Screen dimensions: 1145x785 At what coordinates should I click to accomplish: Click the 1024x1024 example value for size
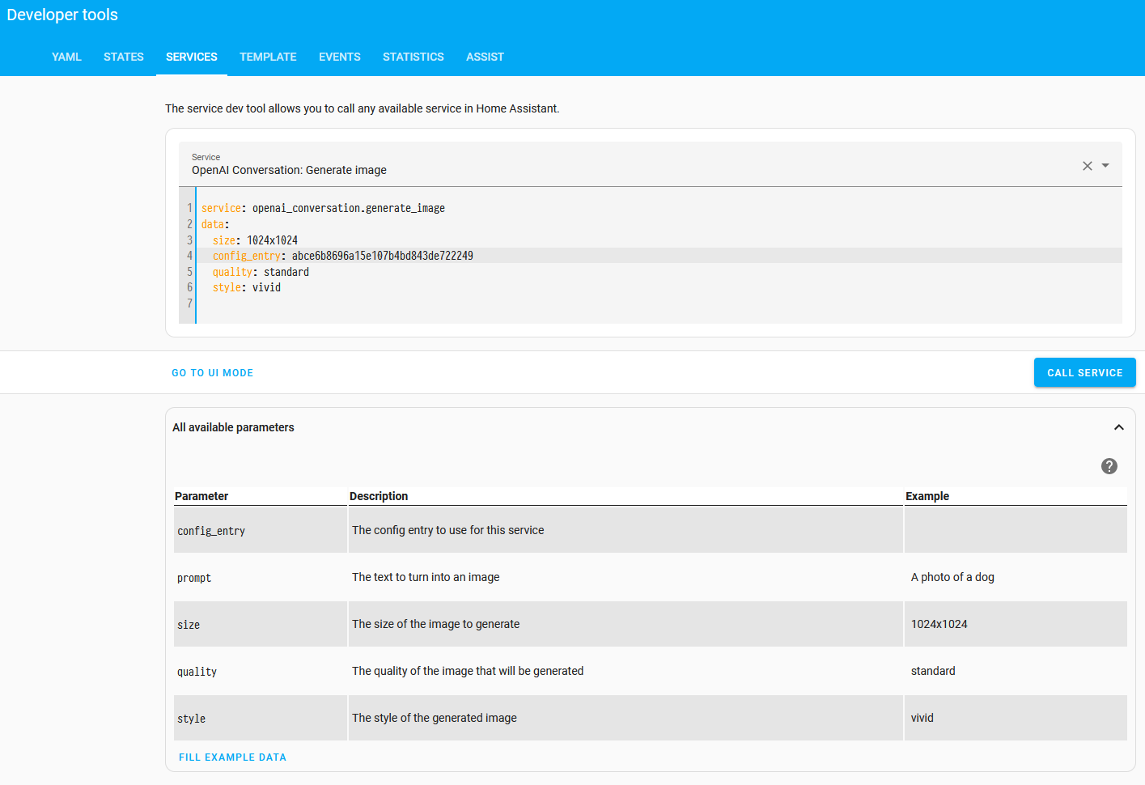[940, 624]
